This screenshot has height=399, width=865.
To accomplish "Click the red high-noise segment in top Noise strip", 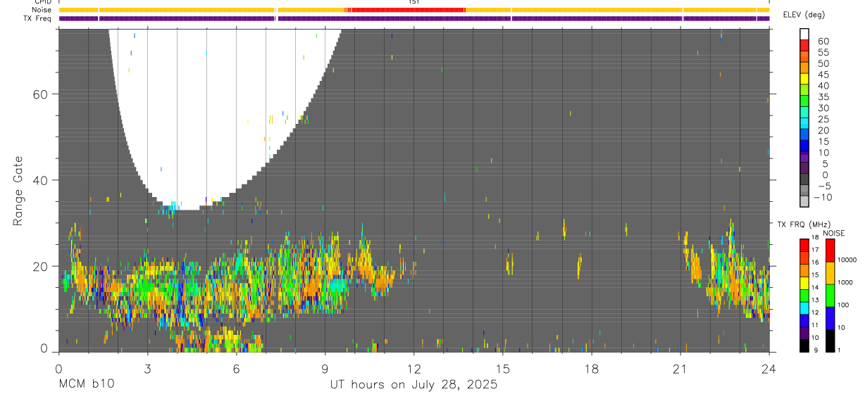I will [408, 10].
